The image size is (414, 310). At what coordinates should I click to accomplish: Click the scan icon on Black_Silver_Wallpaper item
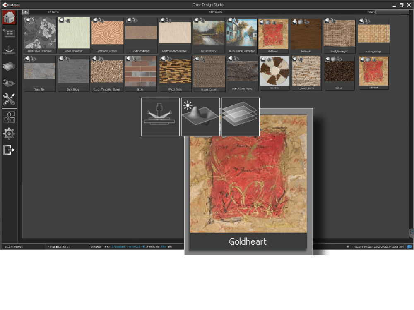pos(28,20)
